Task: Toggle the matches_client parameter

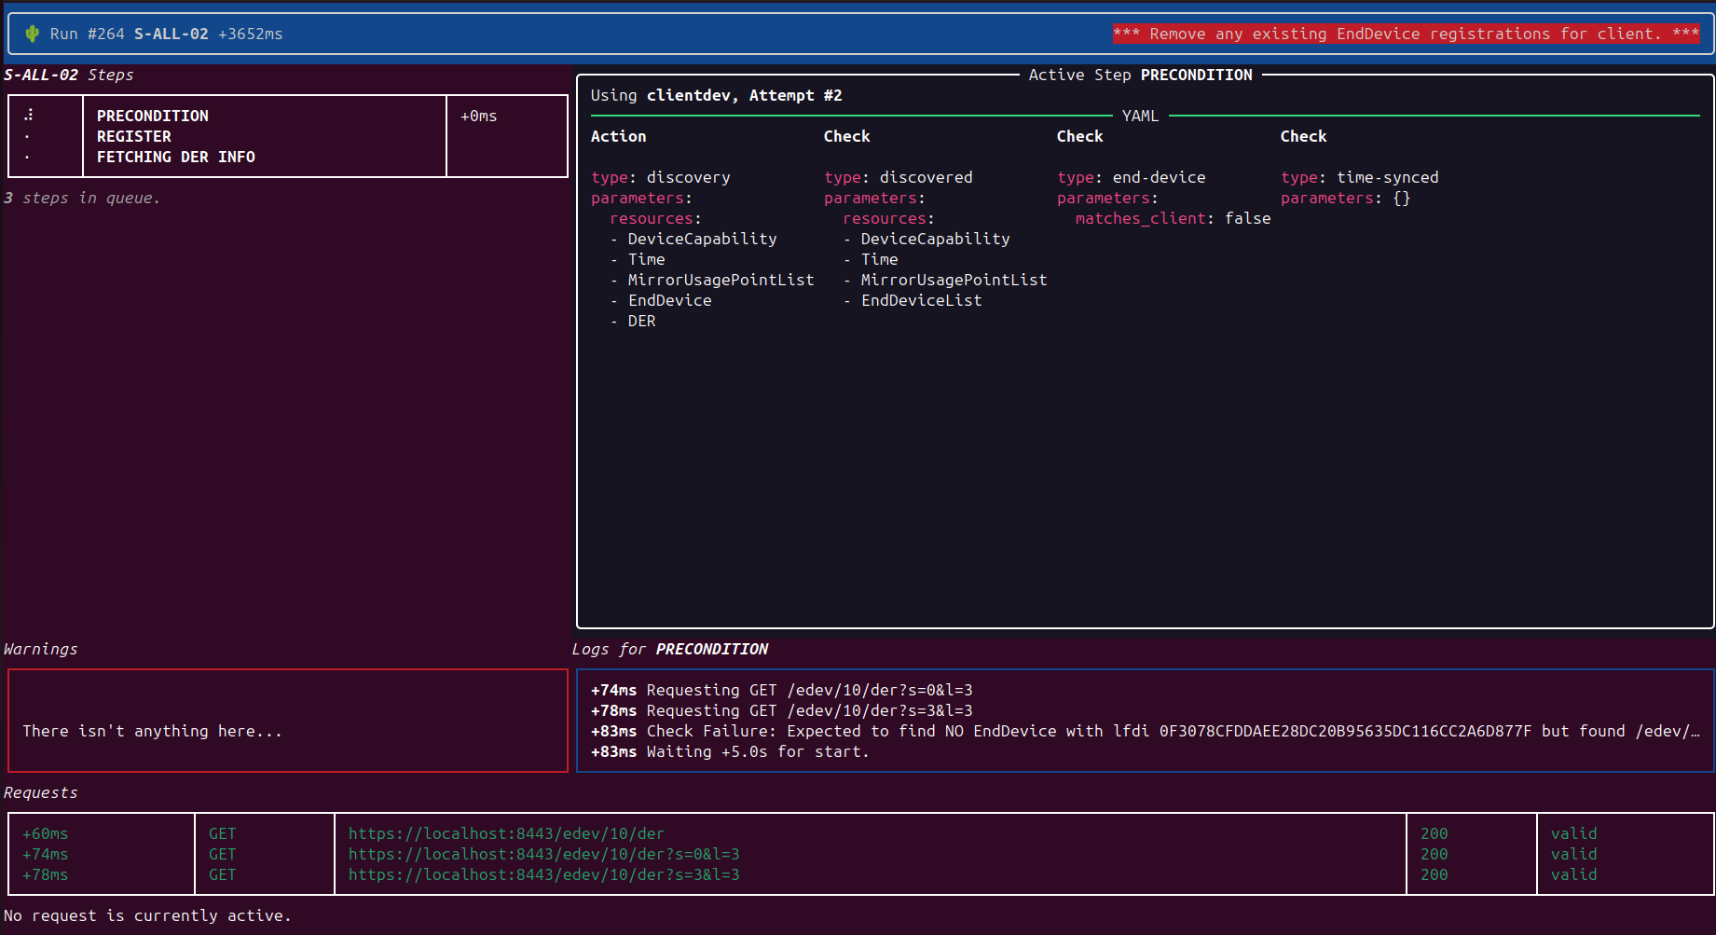Action: [1173, 218]
